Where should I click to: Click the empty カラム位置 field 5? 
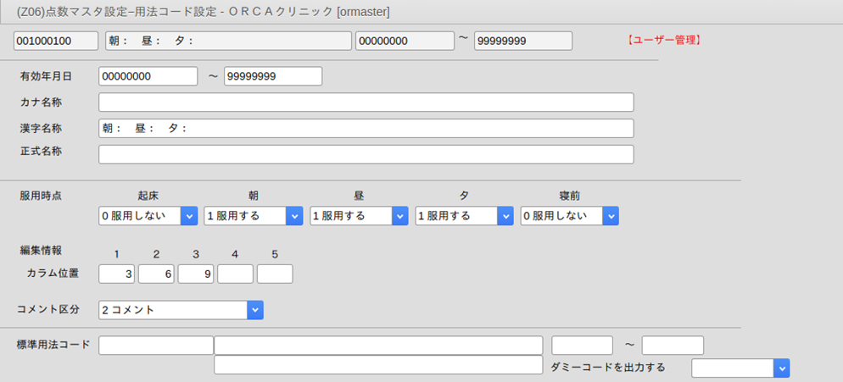coord(275,274)
